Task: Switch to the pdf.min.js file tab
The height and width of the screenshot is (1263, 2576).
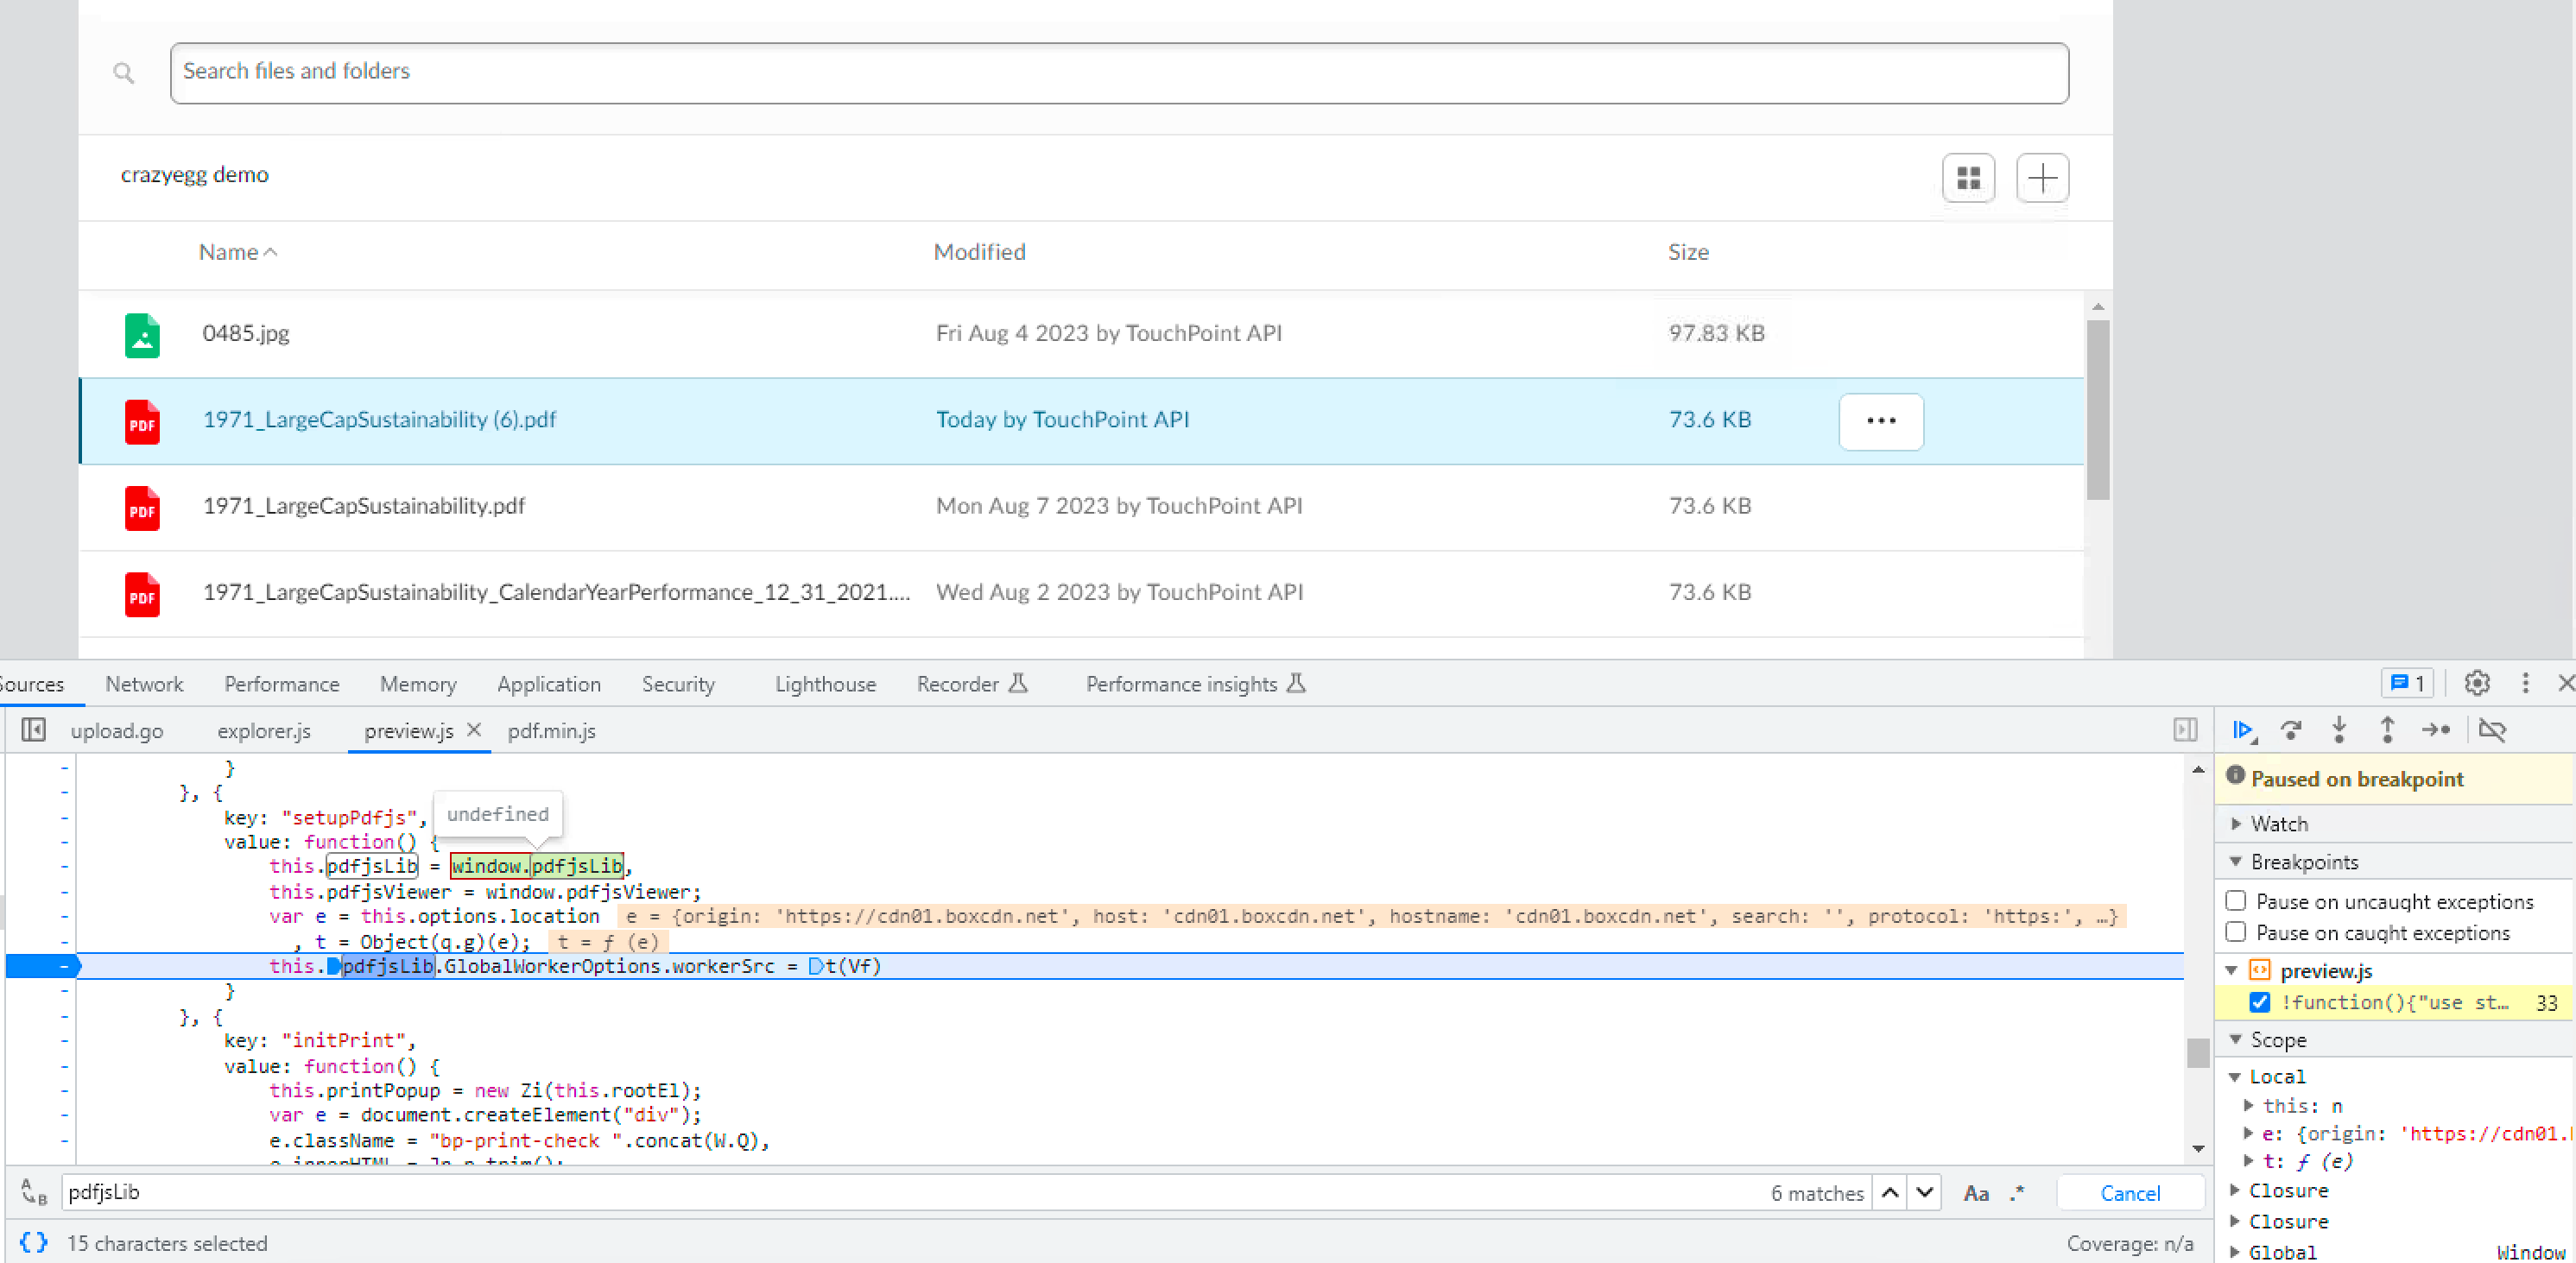Action: click(551, 731)
